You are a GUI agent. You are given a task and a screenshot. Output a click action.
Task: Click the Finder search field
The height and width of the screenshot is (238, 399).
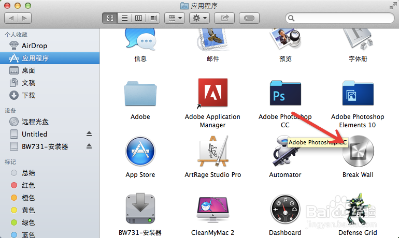340,18
